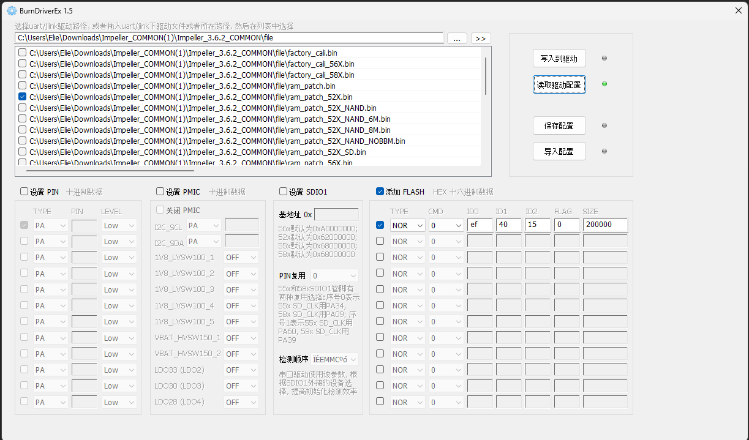Open the 1V8_LVSW100_1 dropdown
Screen dimensions: 749x440
point(241,258)
